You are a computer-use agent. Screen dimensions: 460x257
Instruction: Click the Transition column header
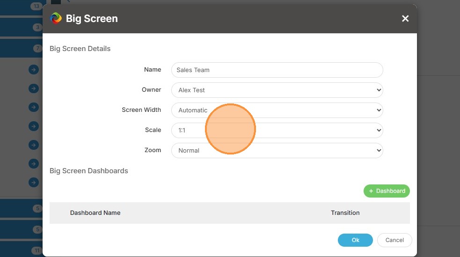(x=345, y=213)
